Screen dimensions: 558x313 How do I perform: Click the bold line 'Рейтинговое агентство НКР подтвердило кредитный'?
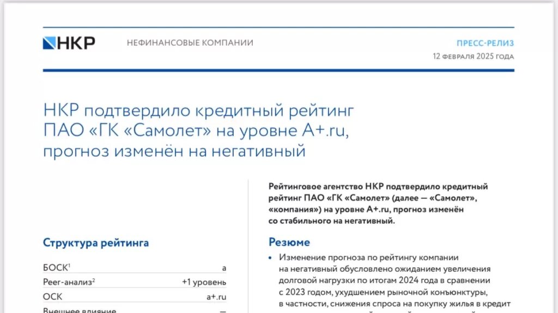[378, 186]
